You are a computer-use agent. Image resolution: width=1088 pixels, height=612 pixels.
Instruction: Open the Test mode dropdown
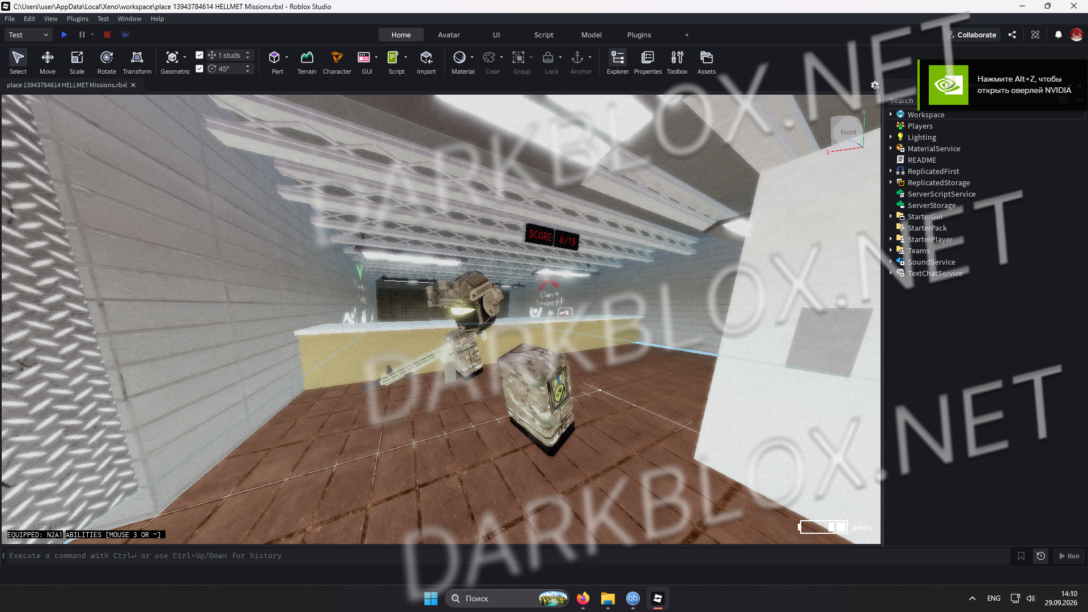[x=28, y=35]
